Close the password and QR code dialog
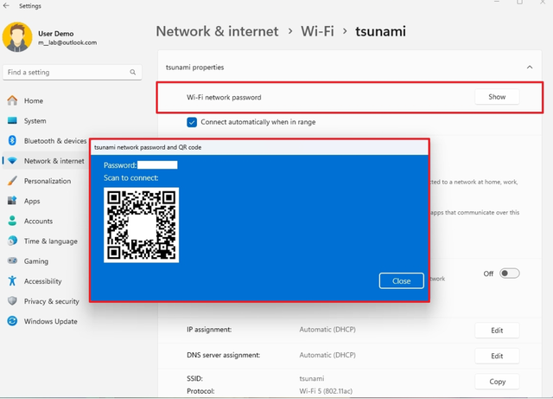Screen dimensions: 553x399 401,281
